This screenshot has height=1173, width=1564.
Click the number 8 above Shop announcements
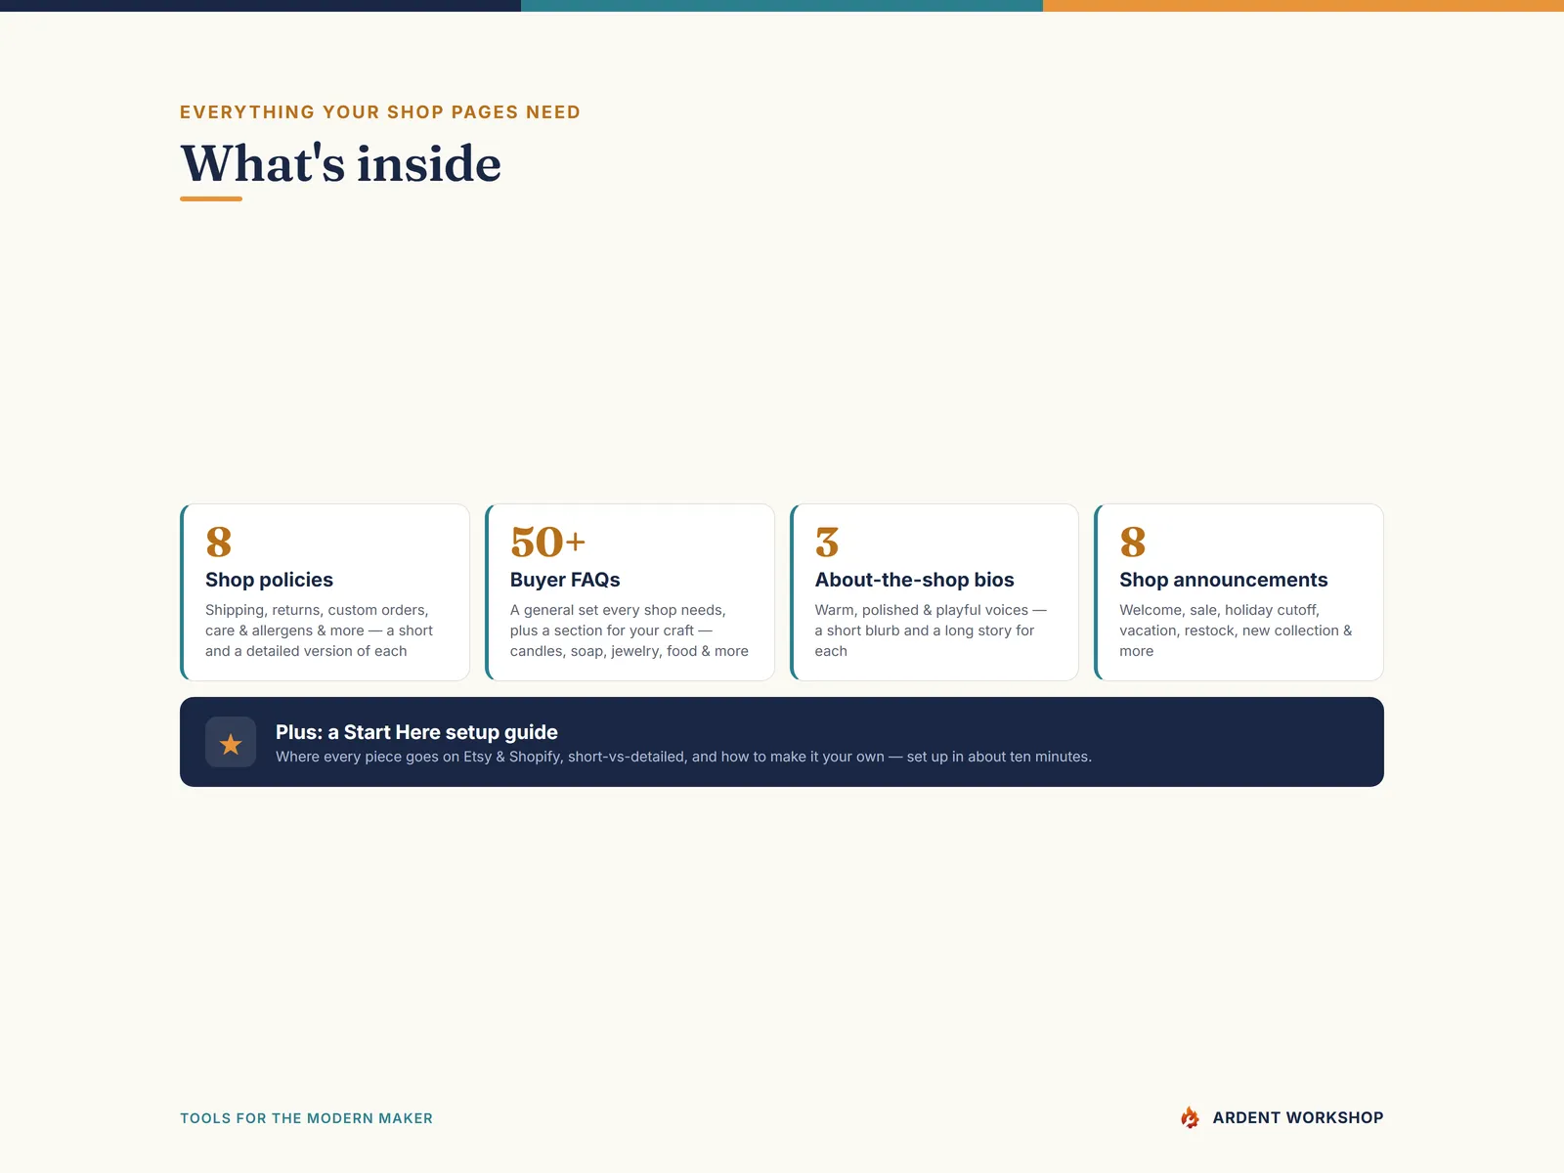1133,543
